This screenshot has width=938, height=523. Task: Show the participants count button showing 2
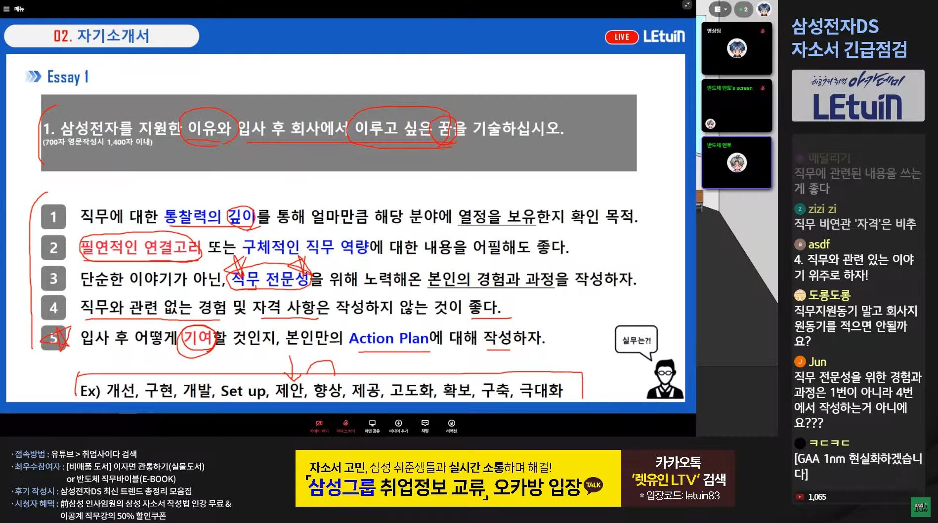[x=743, y=9]
